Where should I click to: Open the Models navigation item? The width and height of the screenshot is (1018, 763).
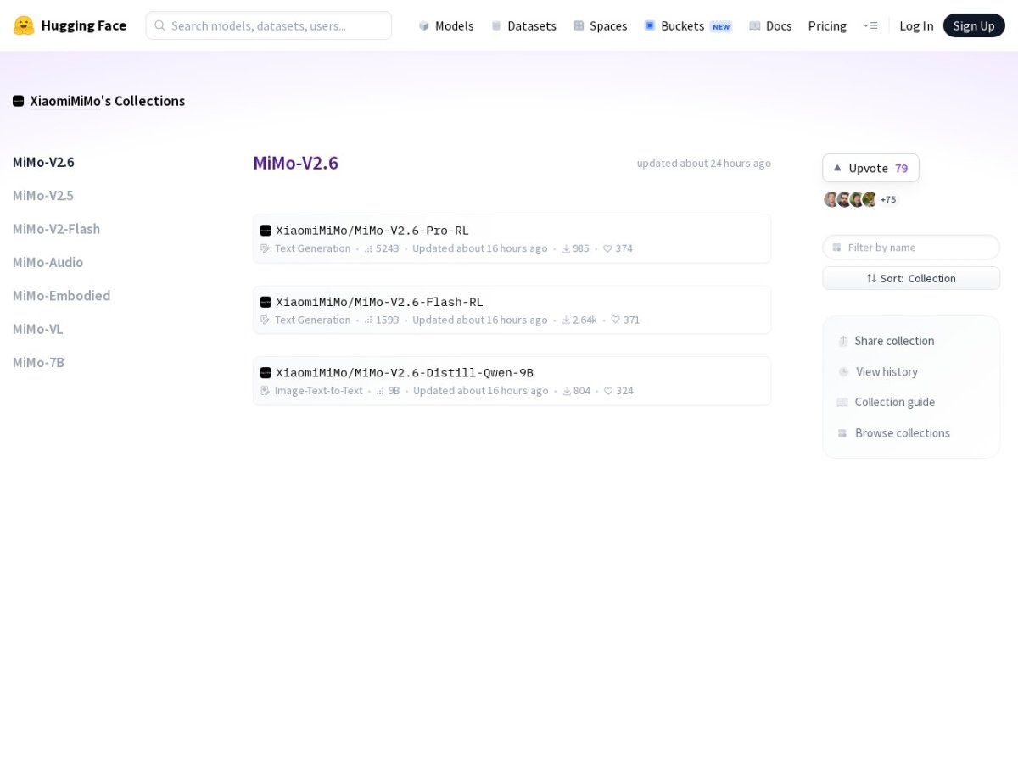tap(446, 25)
